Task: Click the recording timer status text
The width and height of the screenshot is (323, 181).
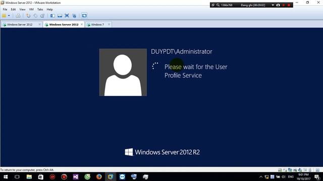Action: 253,5
